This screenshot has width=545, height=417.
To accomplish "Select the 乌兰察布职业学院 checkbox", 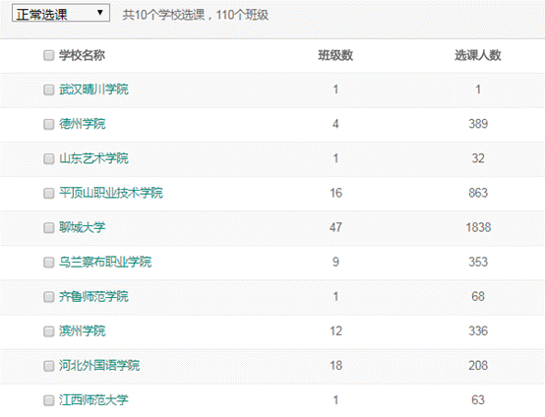I will (x=48, y=262).
